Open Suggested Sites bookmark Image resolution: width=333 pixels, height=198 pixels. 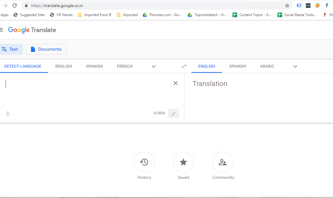click(29, 15)
